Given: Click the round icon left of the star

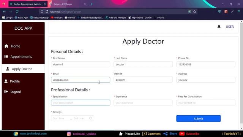Looking at the screenshot, I should [x=189, y=11].
